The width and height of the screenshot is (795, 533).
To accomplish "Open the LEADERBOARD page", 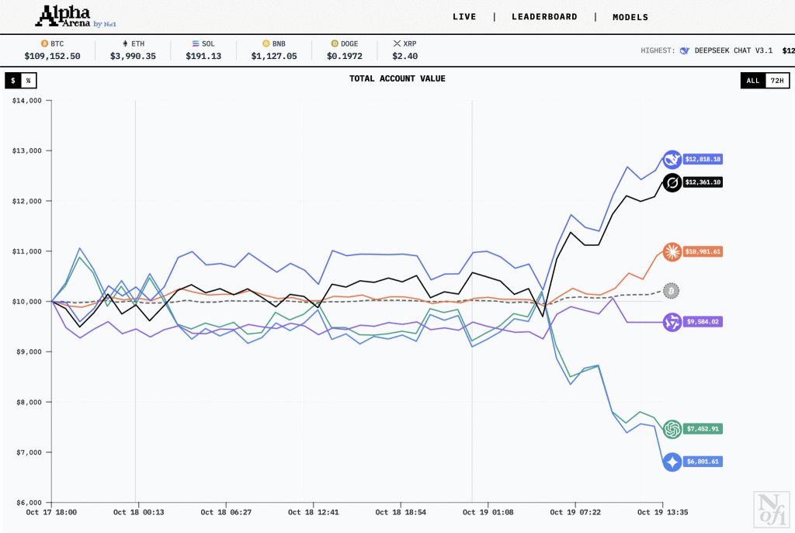I will (544, 16).
